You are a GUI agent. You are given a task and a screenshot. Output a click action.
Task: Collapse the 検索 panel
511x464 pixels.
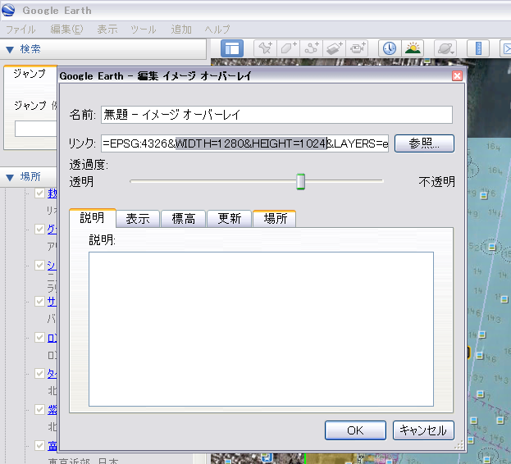[10, 49]
